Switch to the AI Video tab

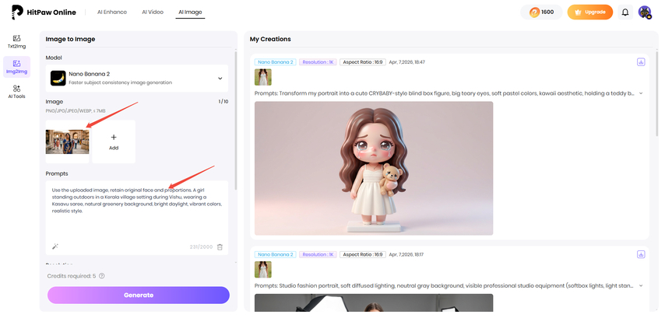(153, 12)
